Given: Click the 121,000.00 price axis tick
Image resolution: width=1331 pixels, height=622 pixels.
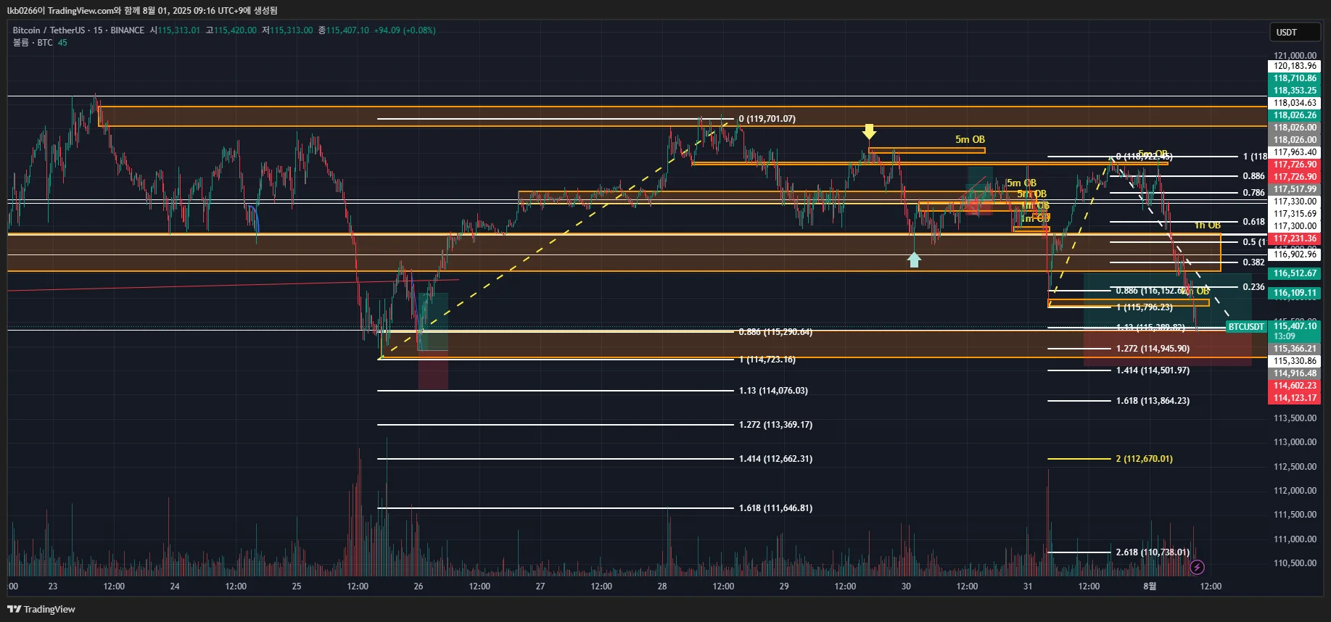Looking at the screenshot, I should (x=1295, y=56).
